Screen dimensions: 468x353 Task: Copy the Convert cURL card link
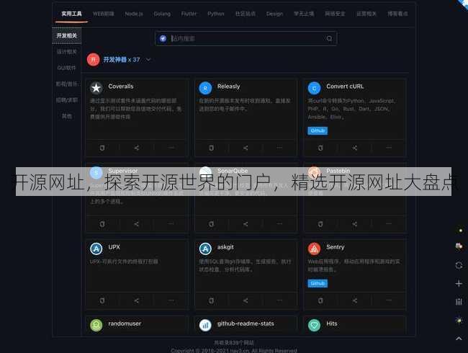pyautogui.click(x=320, y=148)
